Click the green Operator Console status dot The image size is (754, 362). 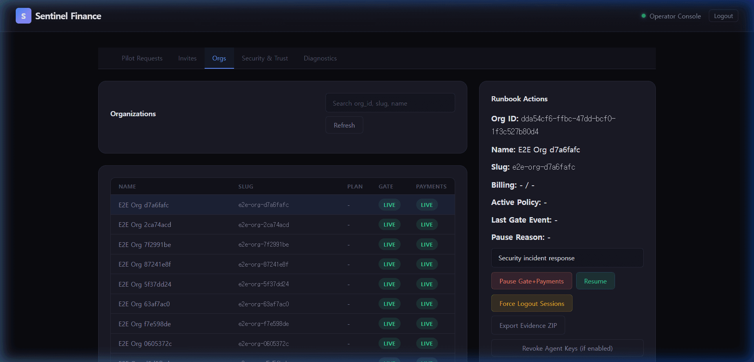click(x=643, y=16)
